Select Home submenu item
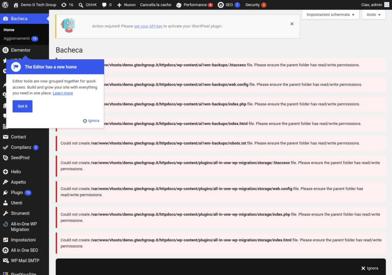This screenshot has height=275, width=392. (x=9, y=30)
